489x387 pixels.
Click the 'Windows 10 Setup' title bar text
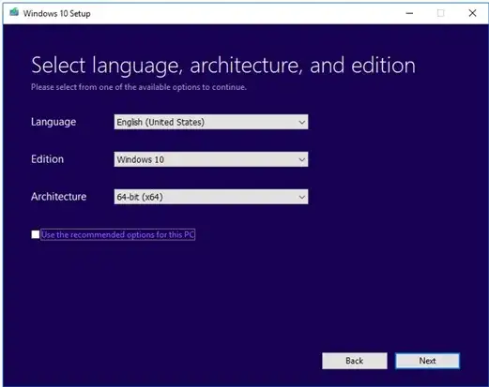pyautogui.click(x=57, y=13)
